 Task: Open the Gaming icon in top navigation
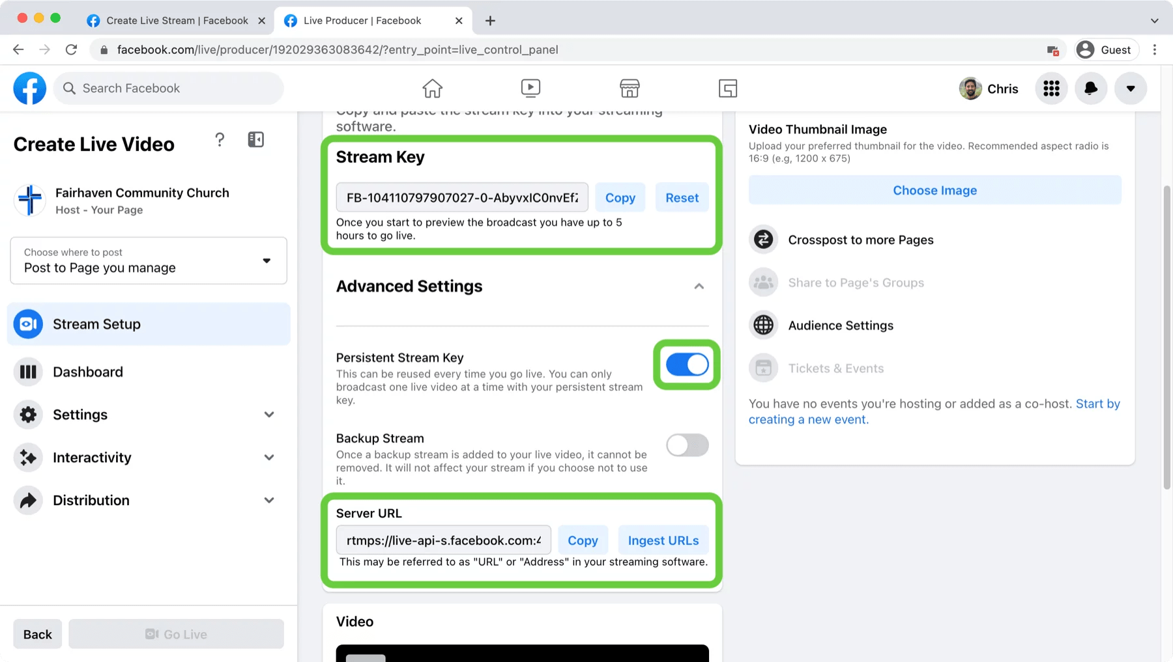tap(727, 88)
